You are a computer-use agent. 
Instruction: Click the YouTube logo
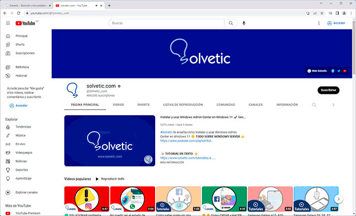coord(25,23)
